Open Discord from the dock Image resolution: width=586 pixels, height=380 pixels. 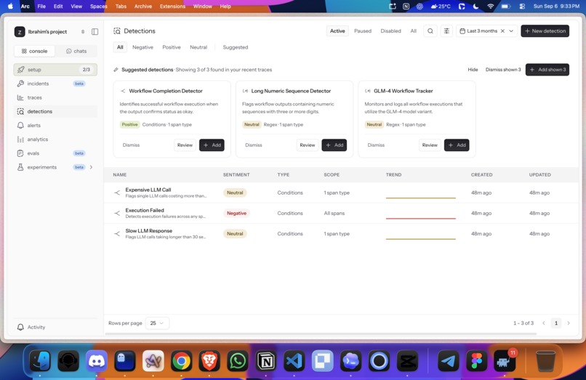pyautogui.click(x=97, y=361)
